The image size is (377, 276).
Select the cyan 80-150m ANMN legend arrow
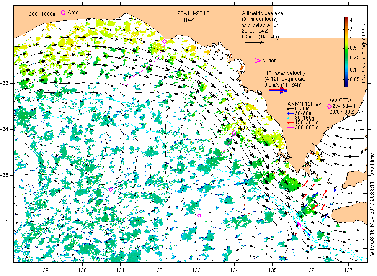point(290,118)
